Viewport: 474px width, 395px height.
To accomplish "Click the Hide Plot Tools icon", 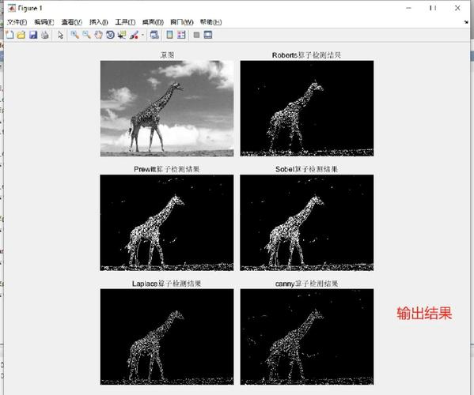I will (196, 35).
